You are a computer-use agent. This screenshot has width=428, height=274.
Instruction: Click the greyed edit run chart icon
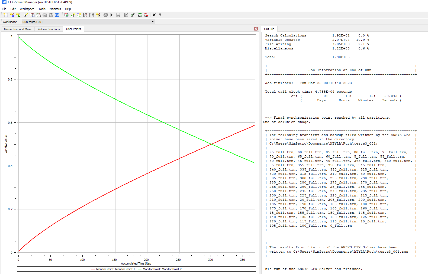pyautogui.click(x=126, y=15)
